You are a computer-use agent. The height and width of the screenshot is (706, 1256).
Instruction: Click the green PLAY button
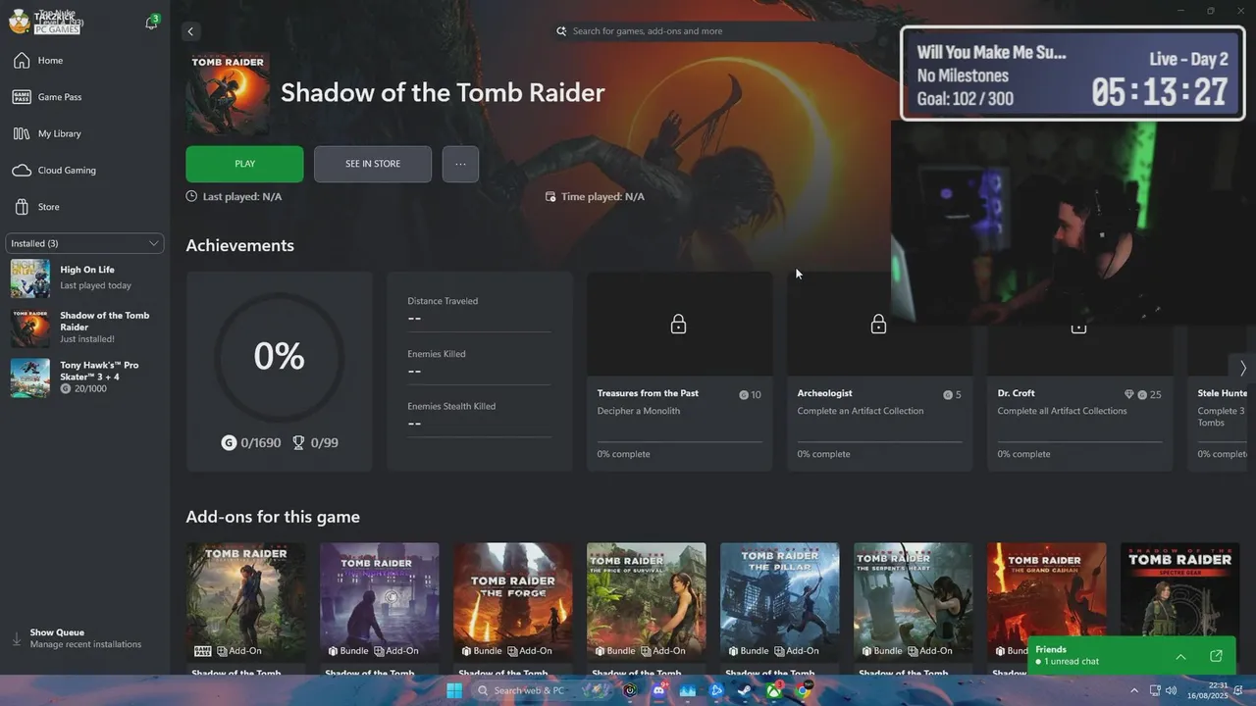point(244,164)
